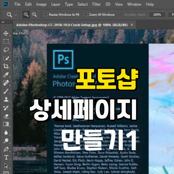
Task: Enable Zoom All Windows checkbox
Action: [x=86, y=14]
